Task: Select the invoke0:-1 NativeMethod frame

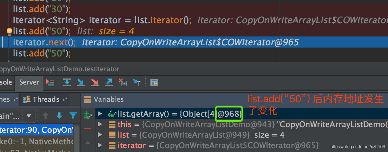Action: coord(36,141)
